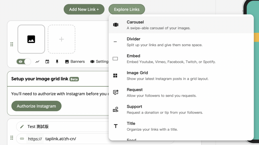
Task: Click the analytics trend line icon
Action: pyautogui.click(x=37, y=62)
